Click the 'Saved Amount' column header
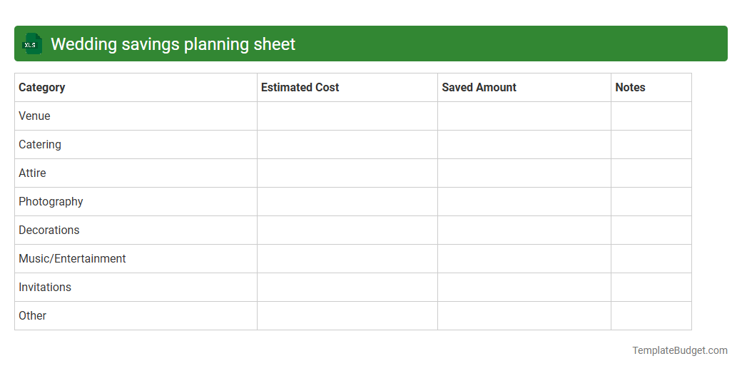The image size is (742, 371). 524,88
